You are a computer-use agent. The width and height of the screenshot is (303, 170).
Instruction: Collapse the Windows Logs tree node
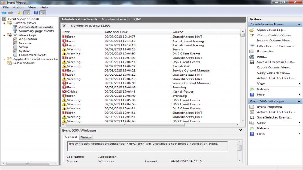click(x=4, y=35)
